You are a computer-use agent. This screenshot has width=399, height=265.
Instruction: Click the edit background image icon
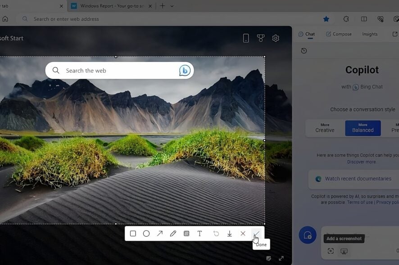pos(268,258)
